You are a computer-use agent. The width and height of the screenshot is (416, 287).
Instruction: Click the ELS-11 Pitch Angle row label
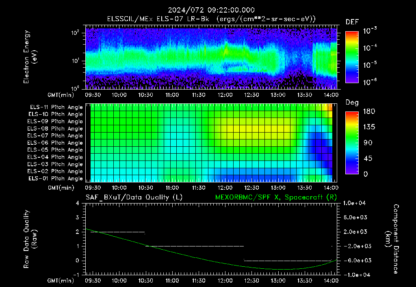pyautogui.click(x=56, y=107)
